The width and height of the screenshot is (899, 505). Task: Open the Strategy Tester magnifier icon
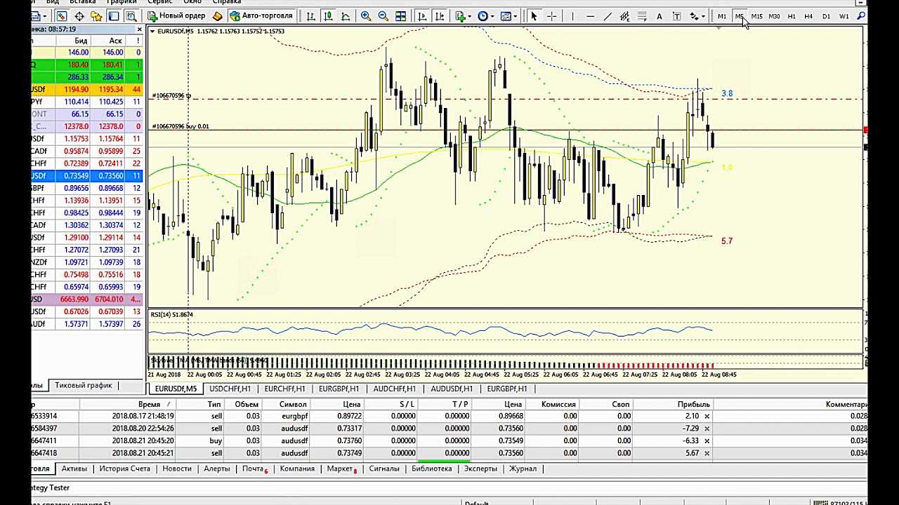131,16
